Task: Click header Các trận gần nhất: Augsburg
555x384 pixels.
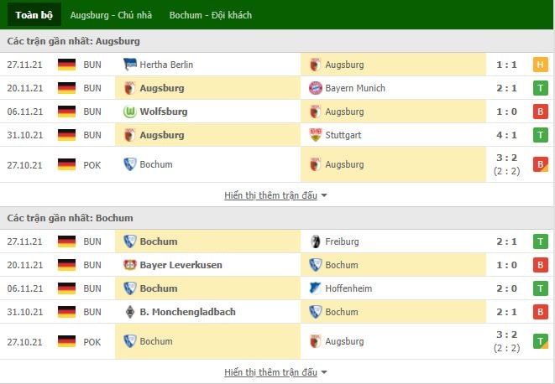Action: pos(74,41)
